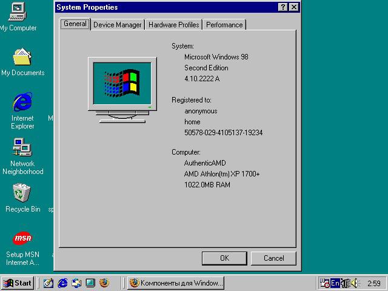
Task: Launch Internet Explorer from quick launch
Action: (62, 283)
